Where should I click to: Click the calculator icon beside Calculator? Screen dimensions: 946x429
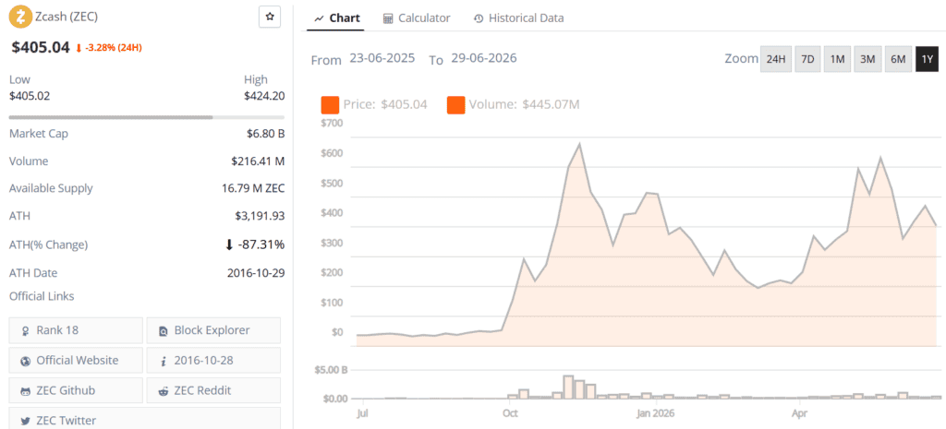coord(389,18)
